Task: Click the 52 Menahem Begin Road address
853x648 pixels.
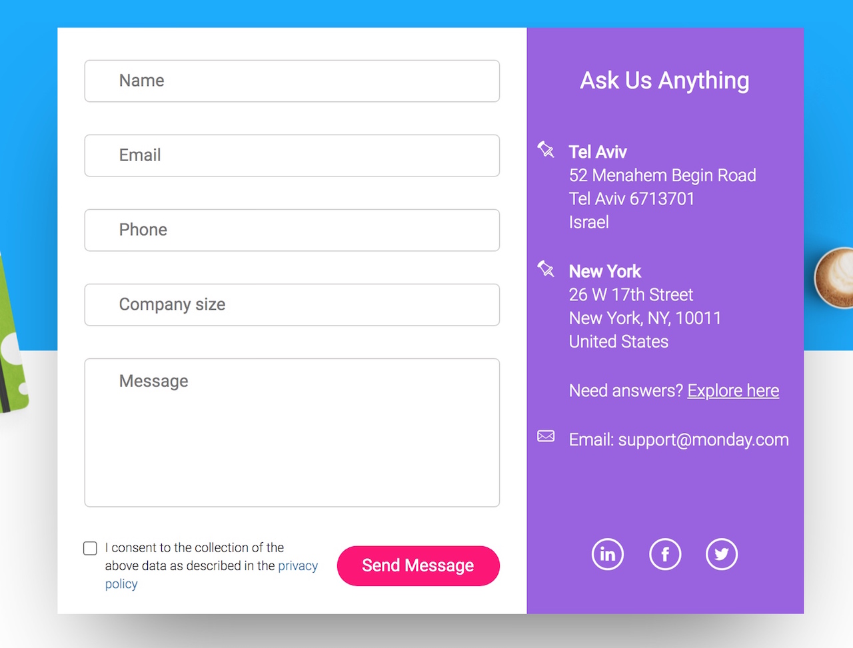Action: pyautogui.click(x=662, y=176)
